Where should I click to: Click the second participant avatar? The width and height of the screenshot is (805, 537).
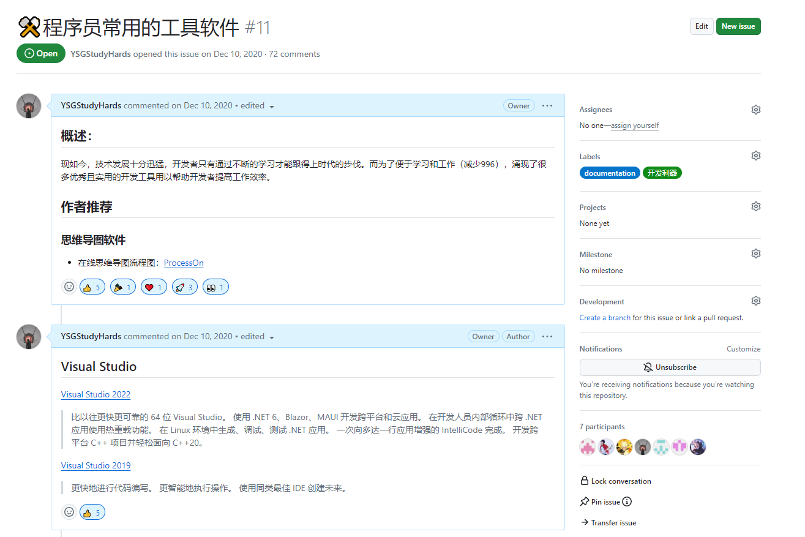pyautogui.click(x=606, y=447)
